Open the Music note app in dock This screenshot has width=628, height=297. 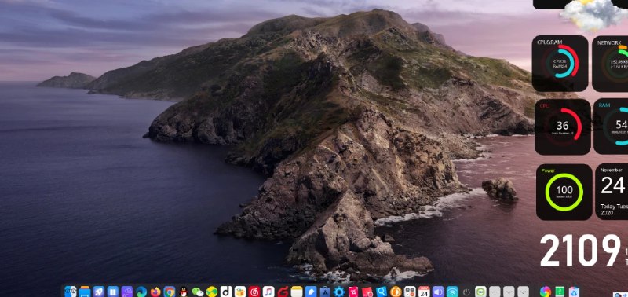[x=268, y=291]
